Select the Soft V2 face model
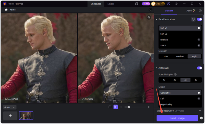The width and height of the screenshot is (205, 124). (180, 34)
